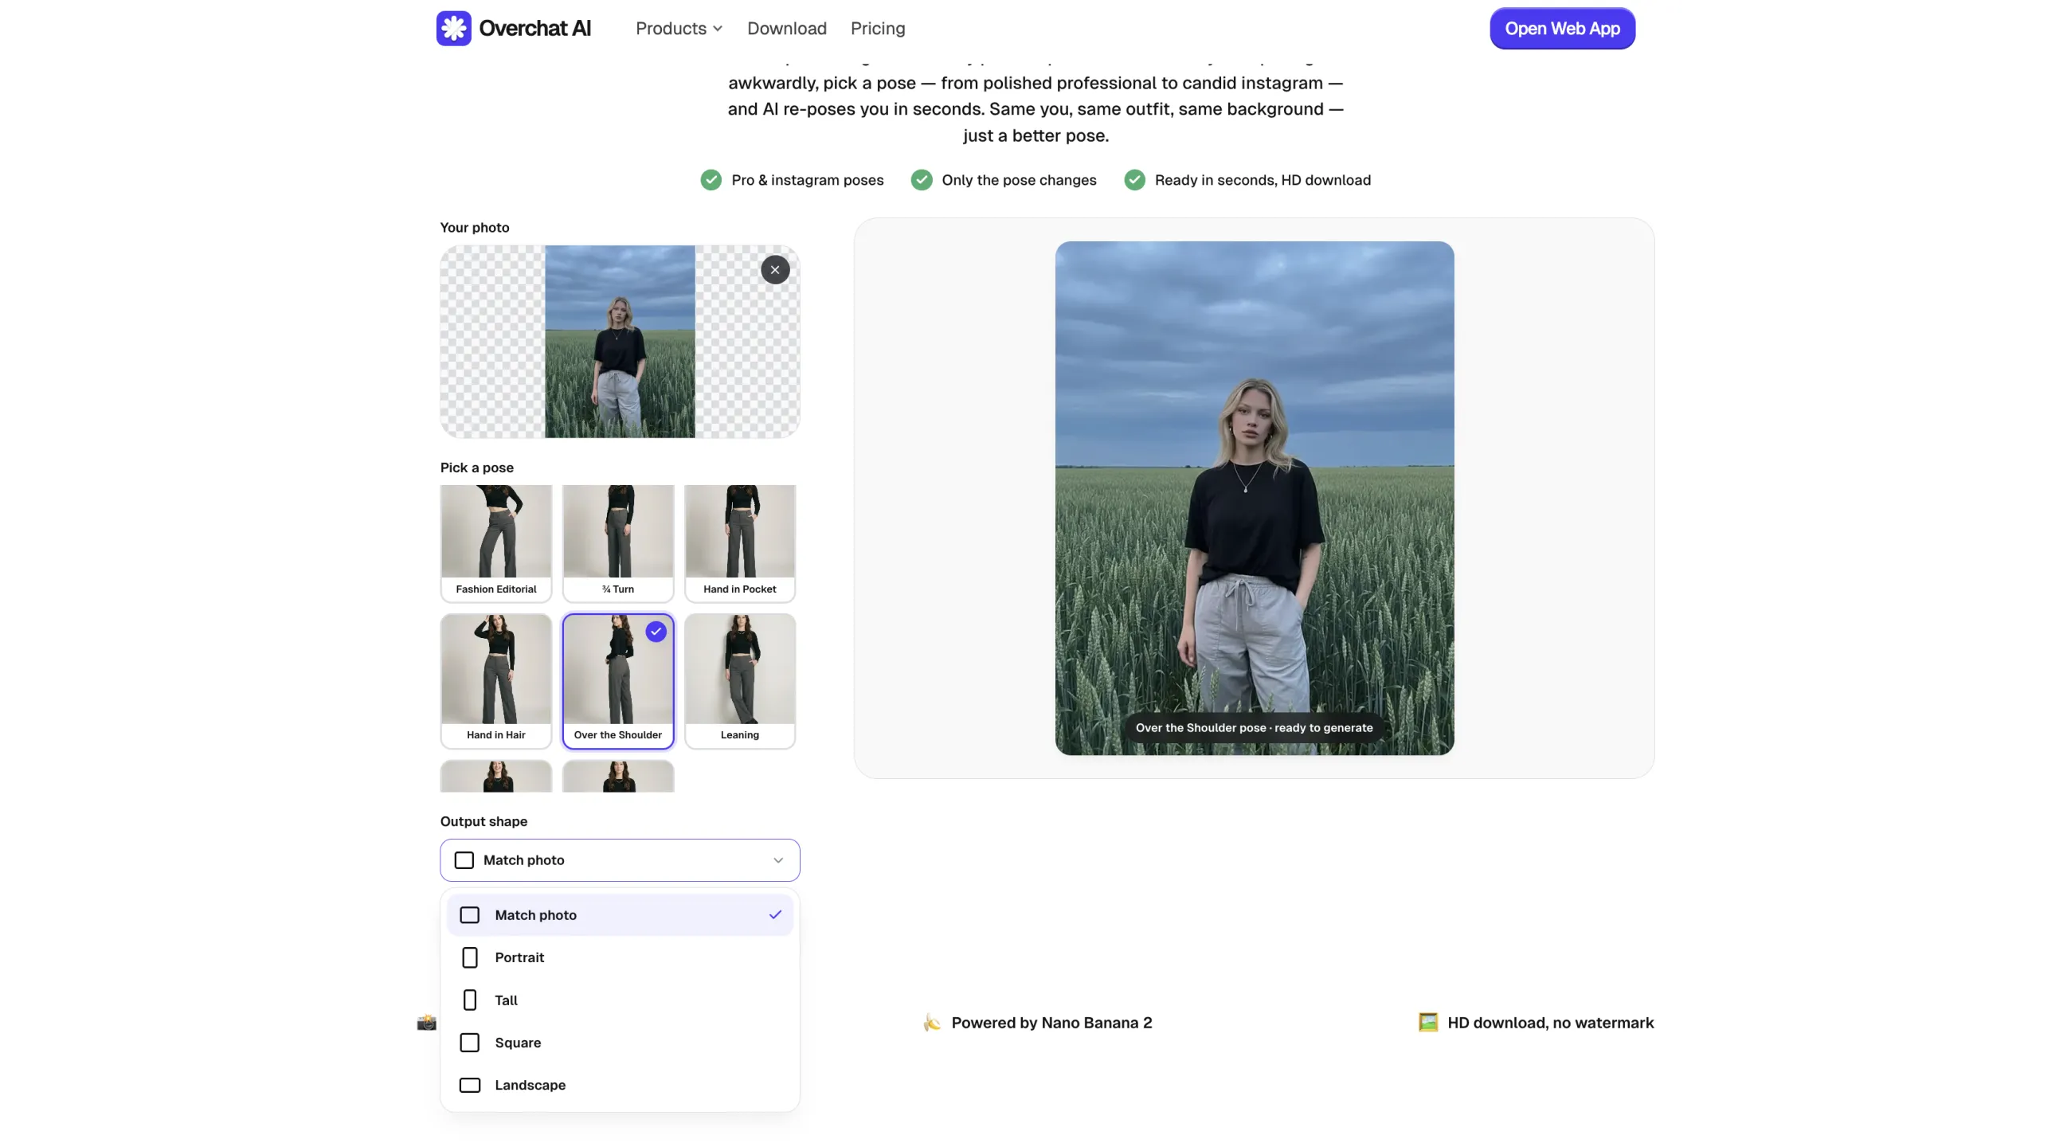Click the Over the Shoulder pose ready to generate label
This screenshot has height=1143, width=2071.
[1255, 728]
